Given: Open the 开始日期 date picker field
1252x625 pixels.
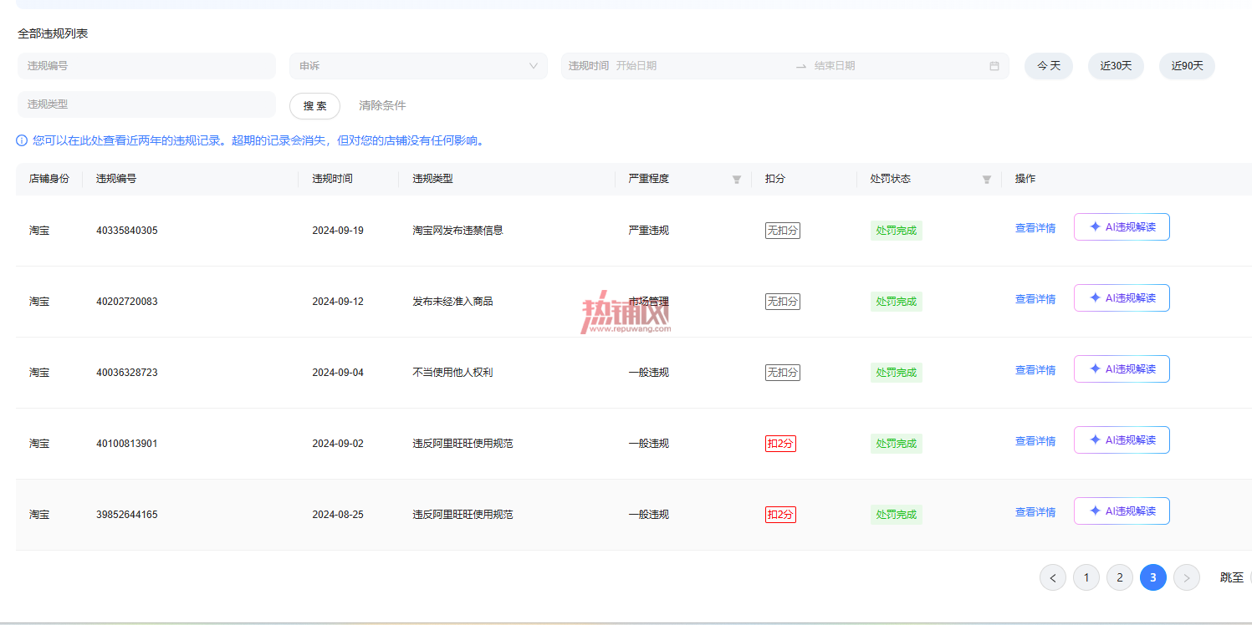Looking at the screenshot, I should point(701,66).
